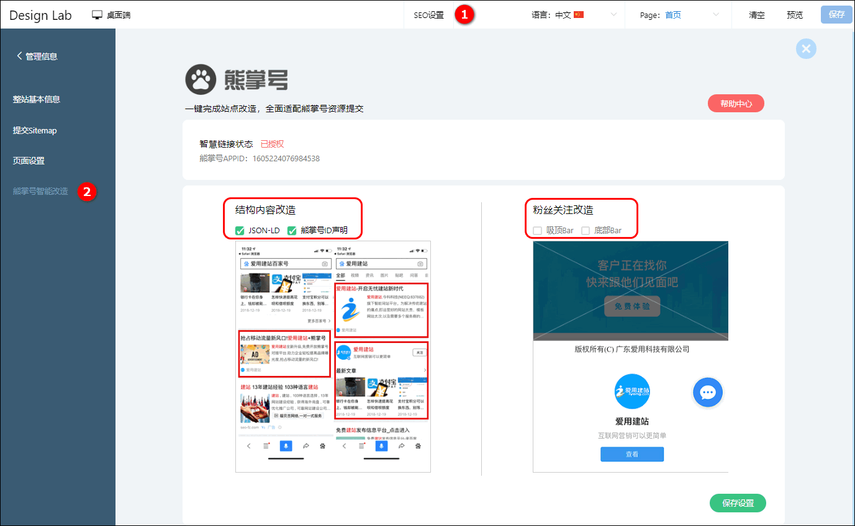Click the 熊掌号 paw logo icon
The height and width of the screenshot is (526, 855).
point(200,81)
